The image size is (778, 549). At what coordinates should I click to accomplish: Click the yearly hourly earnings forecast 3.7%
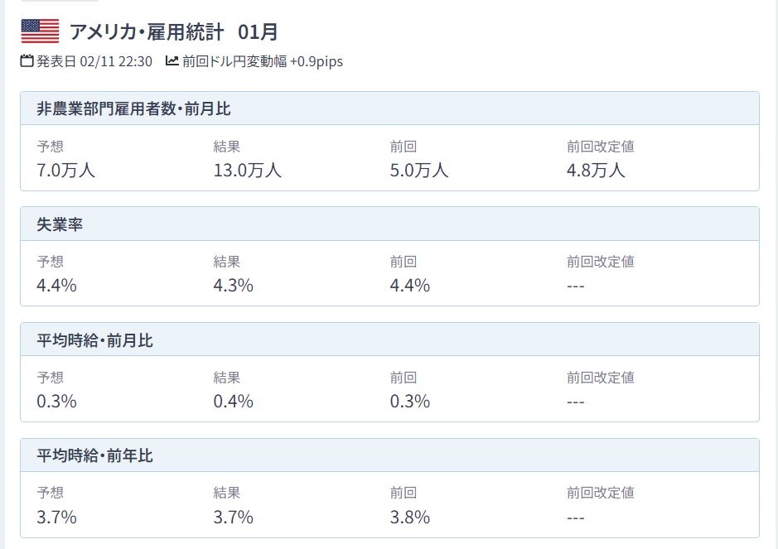pos(56,518)
